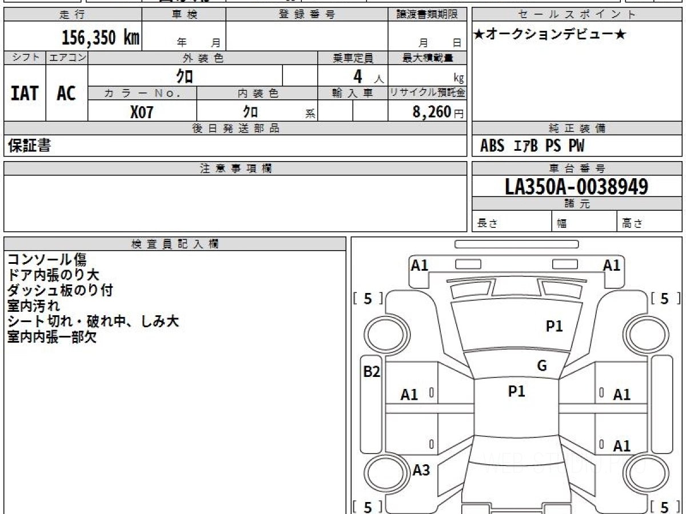Select the セールスポイント header
This screenshot has width=686, height=514.
(577, 14)
